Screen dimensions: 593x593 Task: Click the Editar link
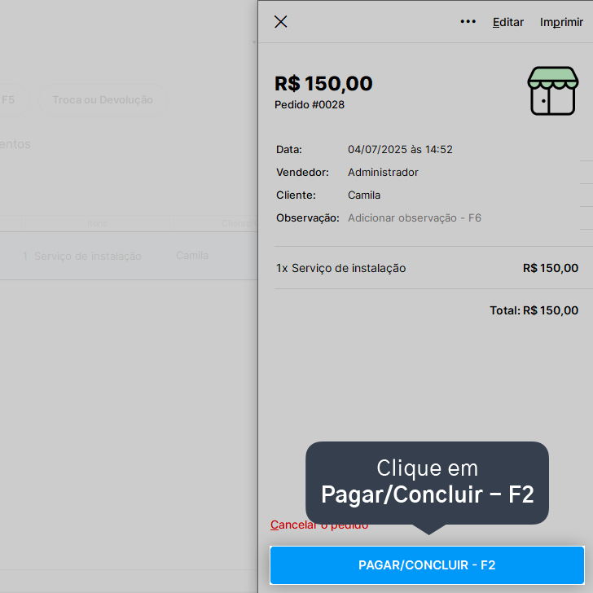tap(508, 22)
